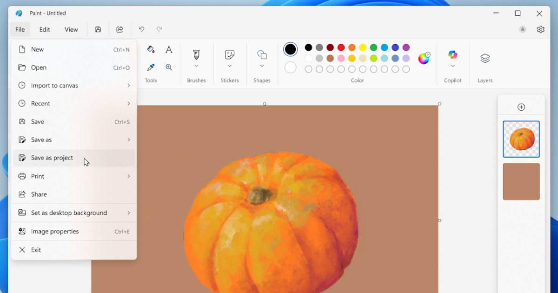This screenshot has height=293, width=558.
Task: Open the Edit colors wheel
Action: (424, 58)
